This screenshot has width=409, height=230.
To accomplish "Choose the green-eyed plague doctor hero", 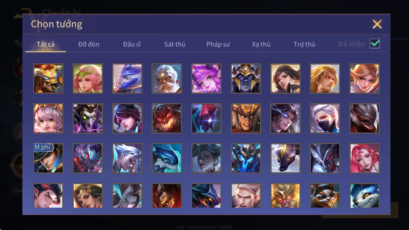I will [x=88, y=118].
